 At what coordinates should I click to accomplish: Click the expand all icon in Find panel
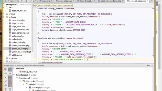click(x=6, y=89)
